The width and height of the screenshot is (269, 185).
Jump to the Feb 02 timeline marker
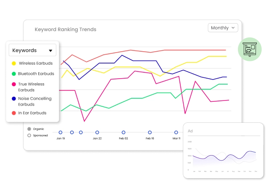tap(123, 132)
